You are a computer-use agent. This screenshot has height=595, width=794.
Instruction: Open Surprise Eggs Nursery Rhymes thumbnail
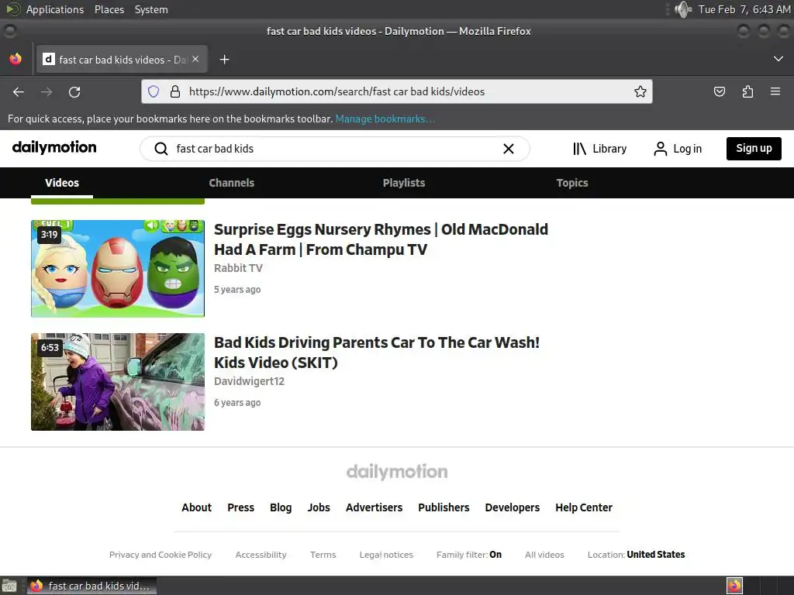click(118, 269)
